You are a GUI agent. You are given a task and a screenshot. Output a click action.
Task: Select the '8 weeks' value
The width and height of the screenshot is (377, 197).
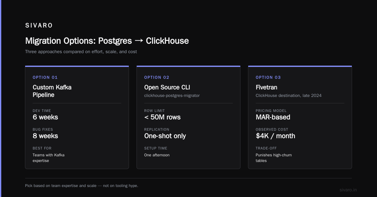pos(45,136)
